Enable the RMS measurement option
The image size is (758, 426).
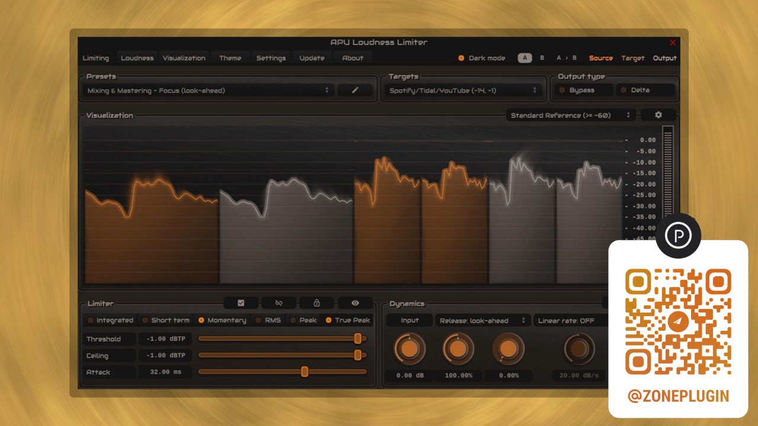pyautogui.click(x=268, y=320)
